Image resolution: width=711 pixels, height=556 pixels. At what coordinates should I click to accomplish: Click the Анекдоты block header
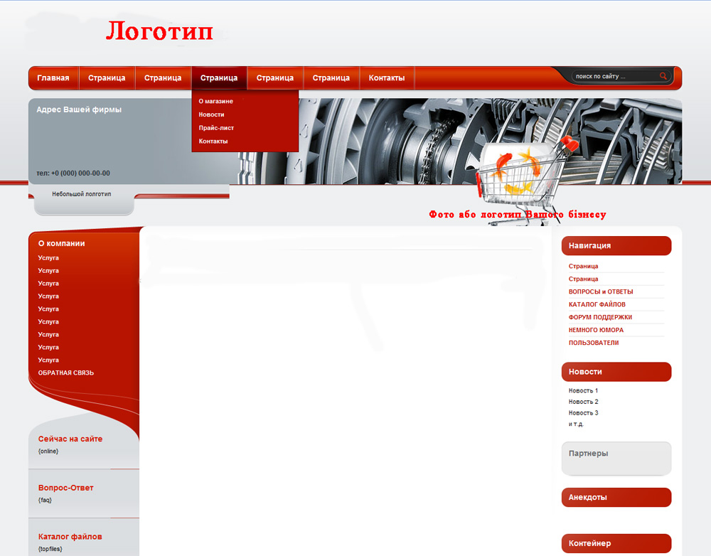pos(616,497)
